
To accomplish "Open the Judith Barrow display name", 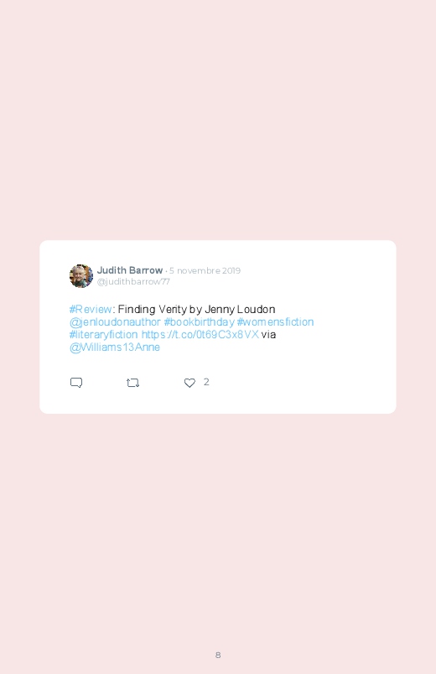I will [x=130, y=270].
